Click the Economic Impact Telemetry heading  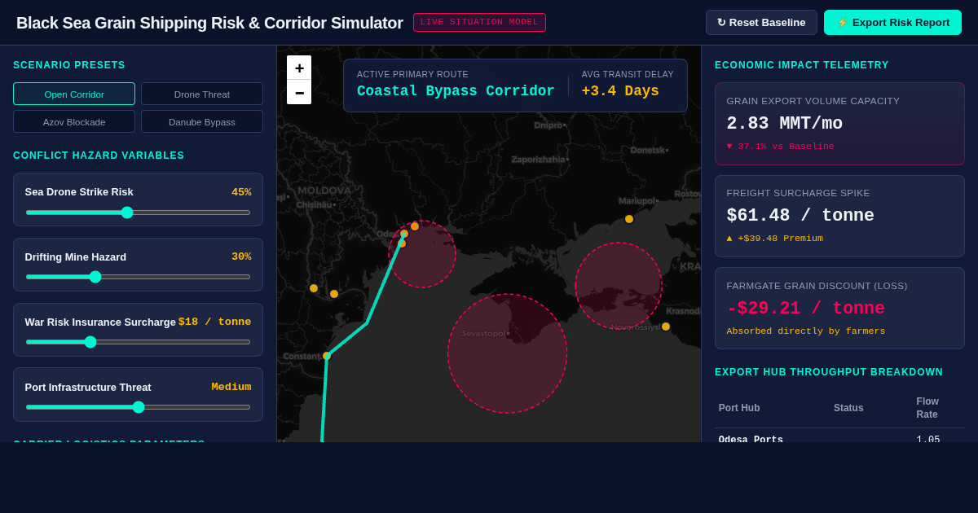click(802, 65)
